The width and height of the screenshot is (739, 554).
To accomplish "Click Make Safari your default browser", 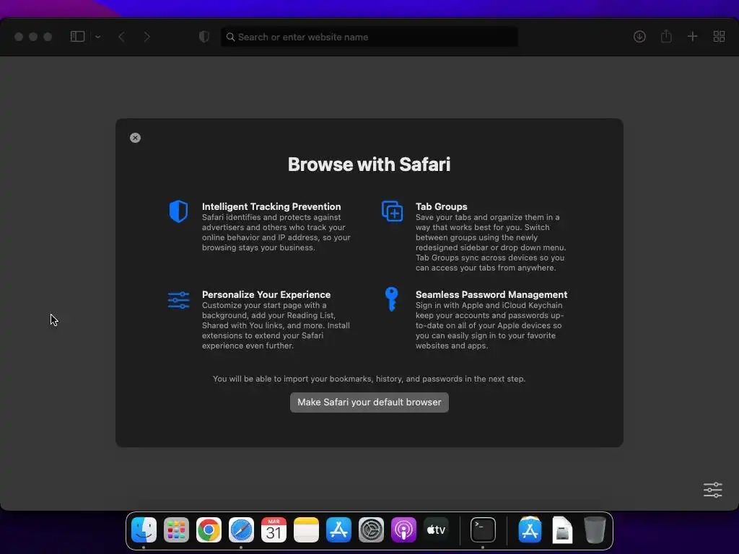I will [369, 403].
